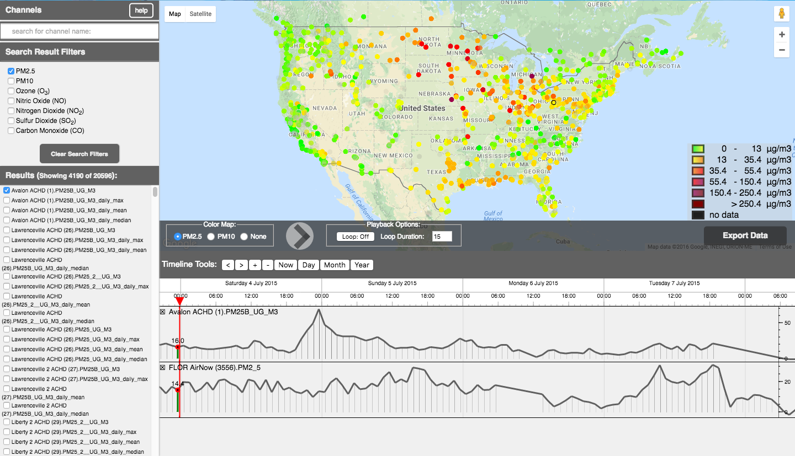Click the help button

141,11
